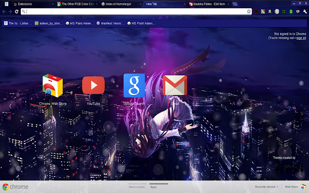
Task: Open the aidean_by_bloo bookmark
Action: click(x=49, y=23)
